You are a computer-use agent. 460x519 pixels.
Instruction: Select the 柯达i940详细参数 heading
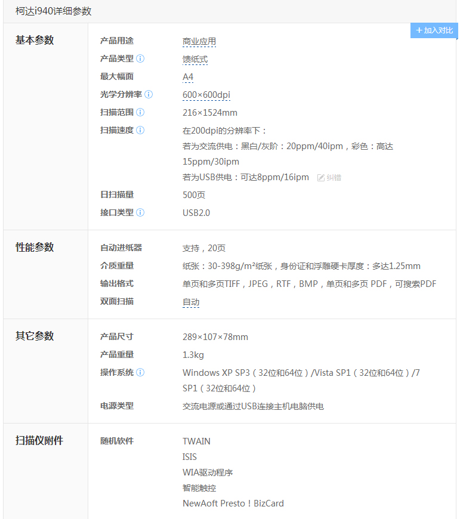(53, 11)
